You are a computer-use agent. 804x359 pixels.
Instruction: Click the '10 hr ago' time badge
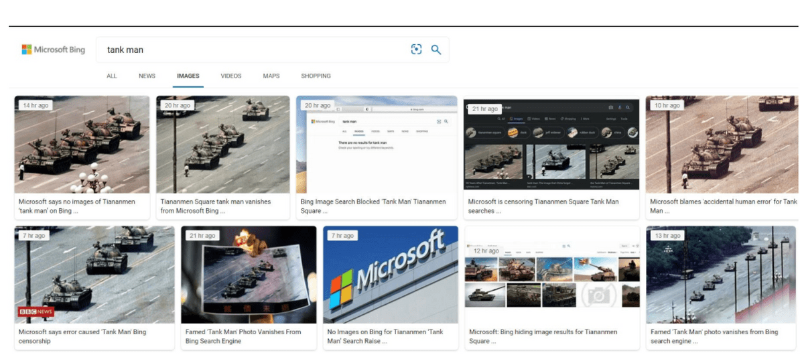pos(666,105)
